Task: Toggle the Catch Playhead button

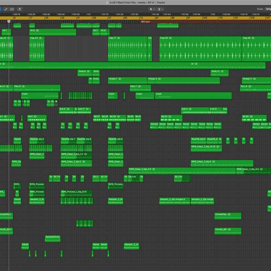Action: (20, 9)
